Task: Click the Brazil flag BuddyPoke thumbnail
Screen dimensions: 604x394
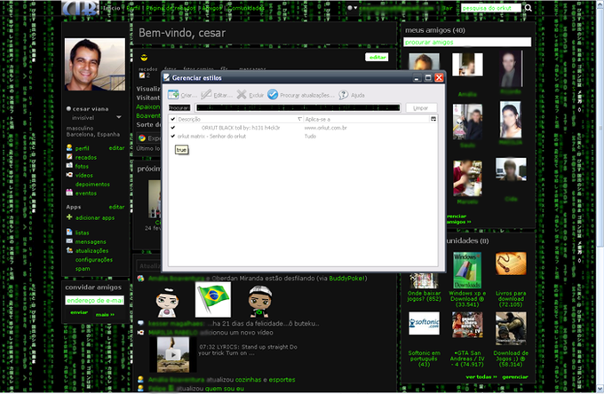Action: coord(213,299)
